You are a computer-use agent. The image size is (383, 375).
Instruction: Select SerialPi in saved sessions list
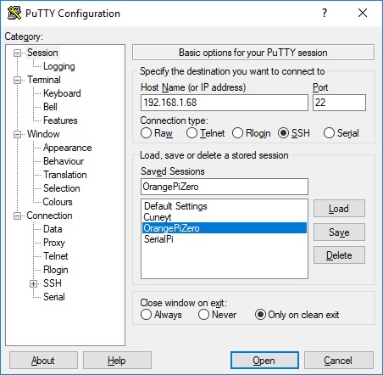click(225, 239)
